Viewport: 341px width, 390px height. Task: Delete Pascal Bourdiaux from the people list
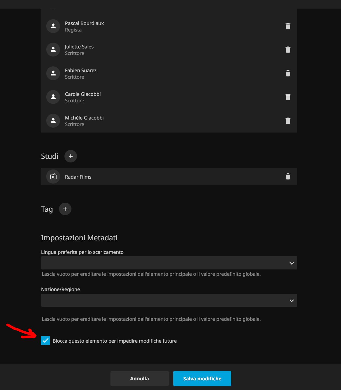(x=288, y=26)
